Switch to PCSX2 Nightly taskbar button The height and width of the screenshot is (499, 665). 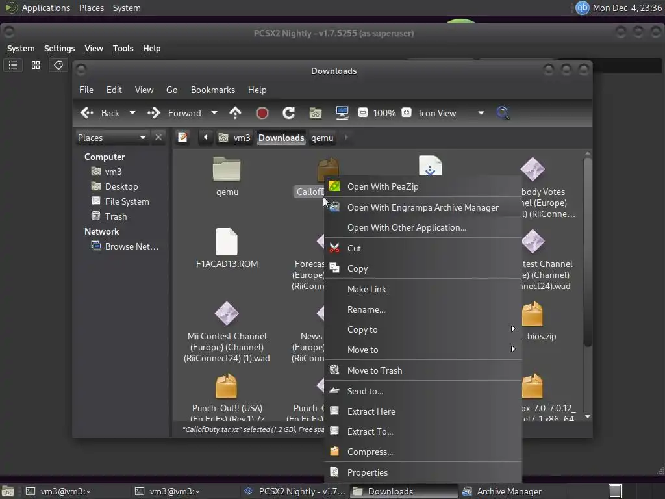[x=295, y=491]
